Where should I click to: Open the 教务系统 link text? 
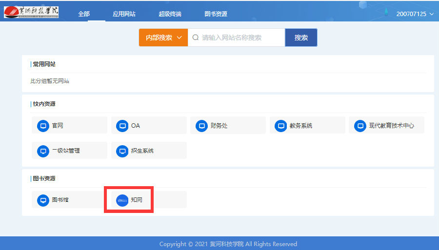coord(300,126)
